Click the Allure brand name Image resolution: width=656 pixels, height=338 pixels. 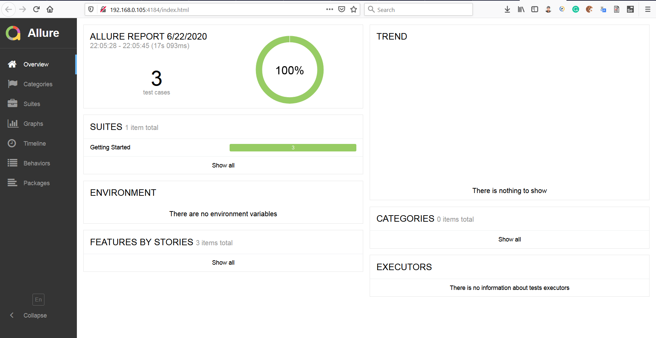[43, 33]
